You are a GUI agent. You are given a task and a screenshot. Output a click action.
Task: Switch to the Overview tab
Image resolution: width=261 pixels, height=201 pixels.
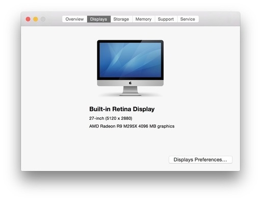(x=74, y=19)
